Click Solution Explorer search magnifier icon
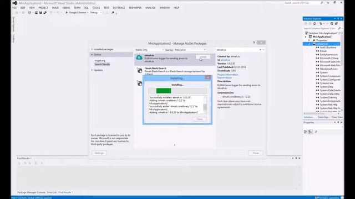Screen dimensions: 355x199 [339, 28]
